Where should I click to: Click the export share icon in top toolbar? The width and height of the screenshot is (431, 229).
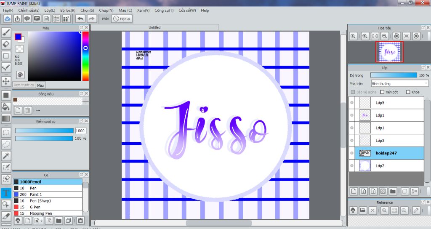point(17,19)
